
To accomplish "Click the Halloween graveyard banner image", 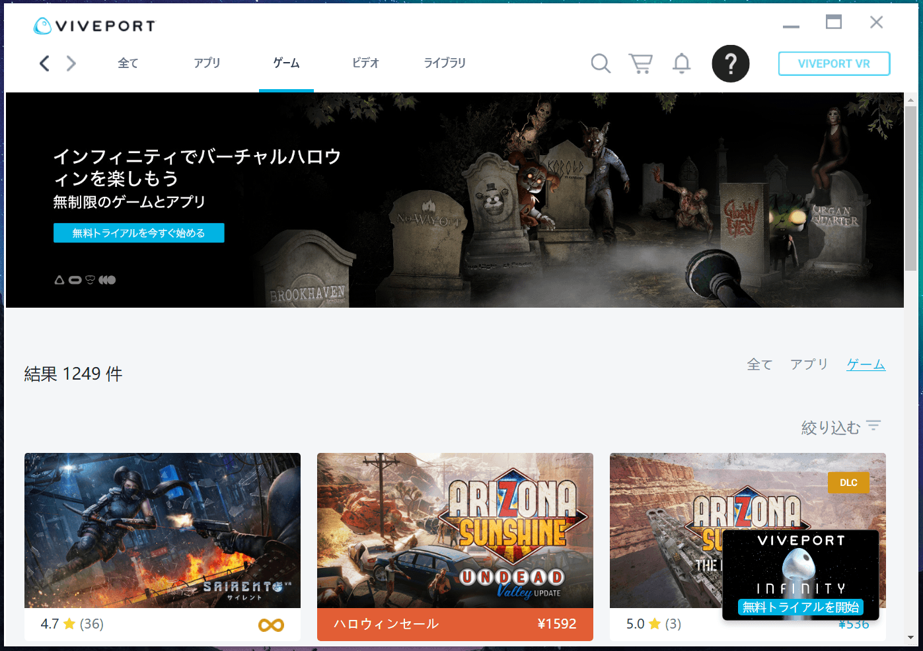I will tap(455, 200).
